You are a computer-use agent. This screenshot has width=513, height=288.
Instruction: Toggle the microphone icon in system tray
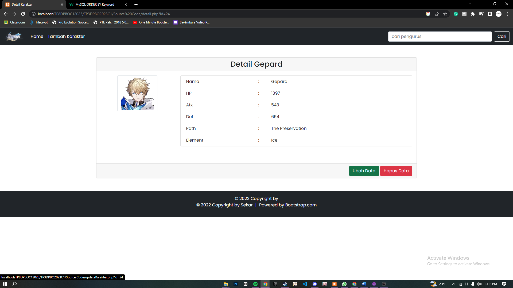(472, 284)
